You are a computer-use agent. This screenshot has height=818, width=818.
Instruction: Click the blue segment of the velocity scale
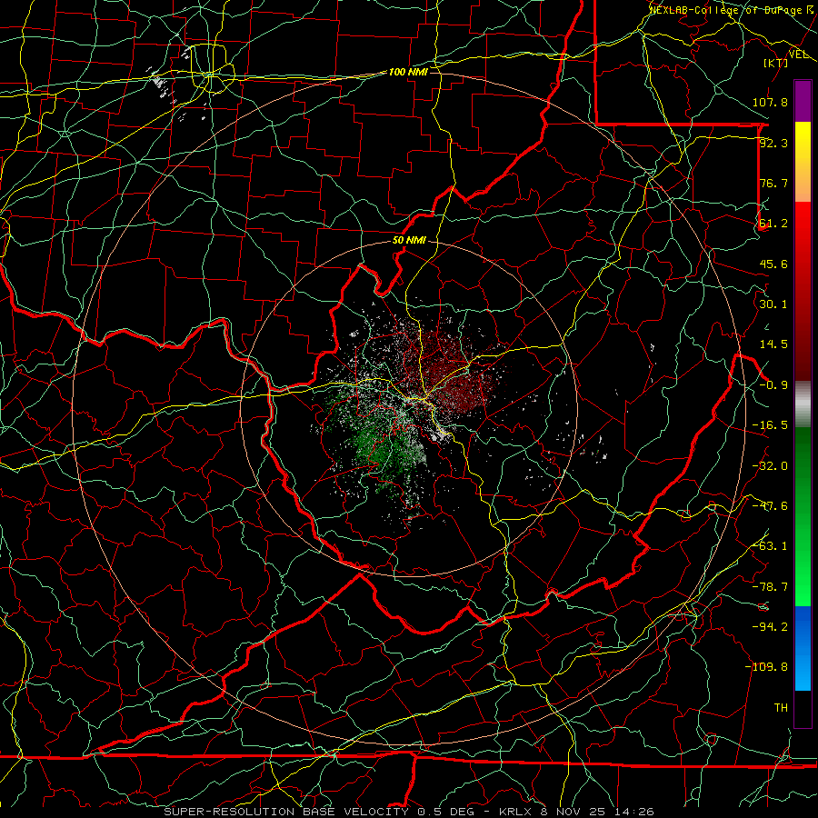803,648
